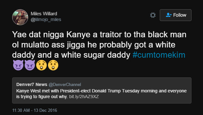203x115 pixels.
Task: Open the quoted Denver7 News tweet card
Action: click(x=102, y=90)
